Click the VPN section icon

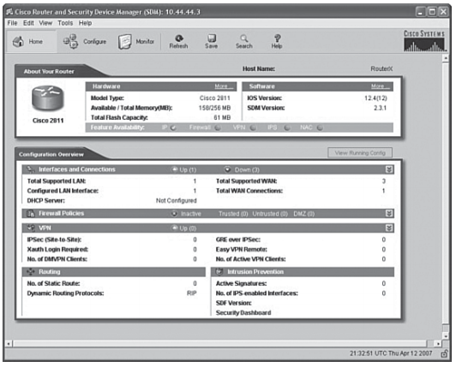[31, 228]
